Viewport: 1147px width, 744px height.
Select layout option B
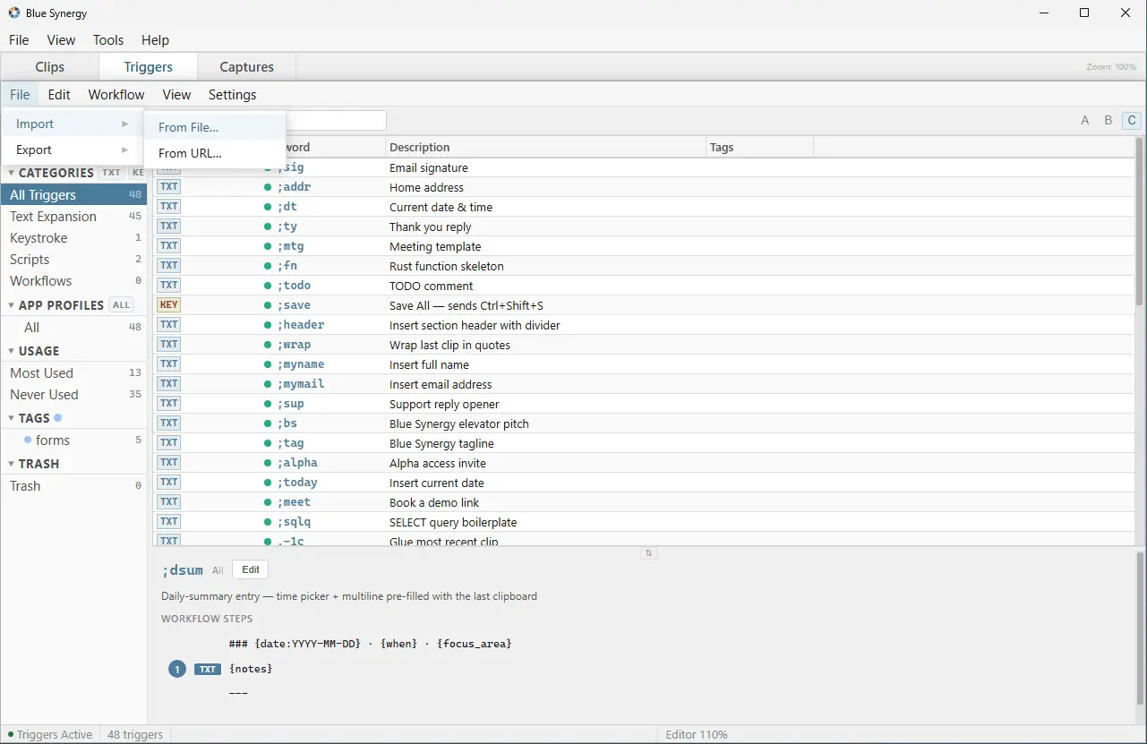1108,120
